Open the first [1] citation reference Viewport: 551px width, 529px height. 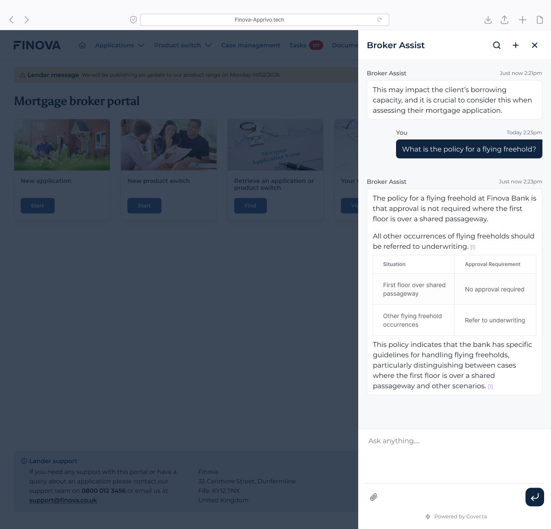[473, 247]
